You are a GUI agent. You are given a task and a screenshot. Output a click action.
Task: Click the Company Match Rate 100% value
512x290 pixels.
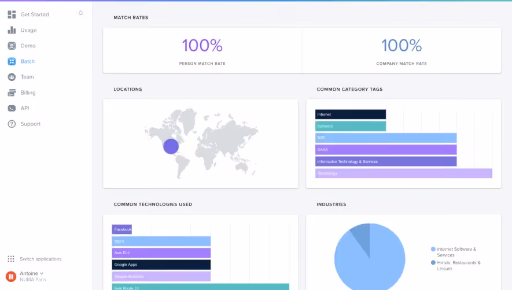pyautogui.click(x=402, y=45)
